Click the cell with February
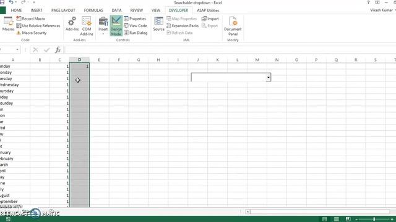This screenshot has height=222, width=396. (15, 158)
